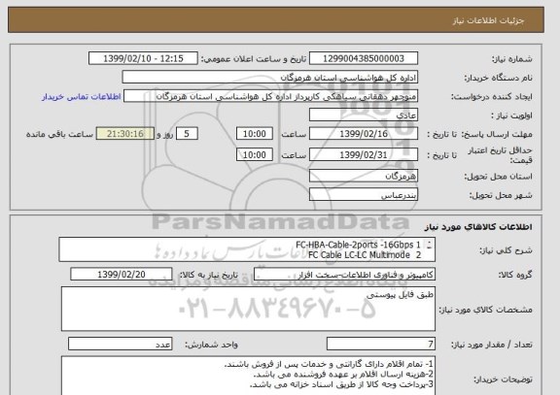Image resolution: width=560 pixels, height=395 pixels.
Task: Select the delivery city field بندرعباس
Action: [x=364, y=195]
